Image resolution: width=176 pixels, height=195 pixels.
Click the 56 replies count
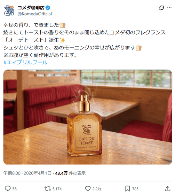coord(14,189)
